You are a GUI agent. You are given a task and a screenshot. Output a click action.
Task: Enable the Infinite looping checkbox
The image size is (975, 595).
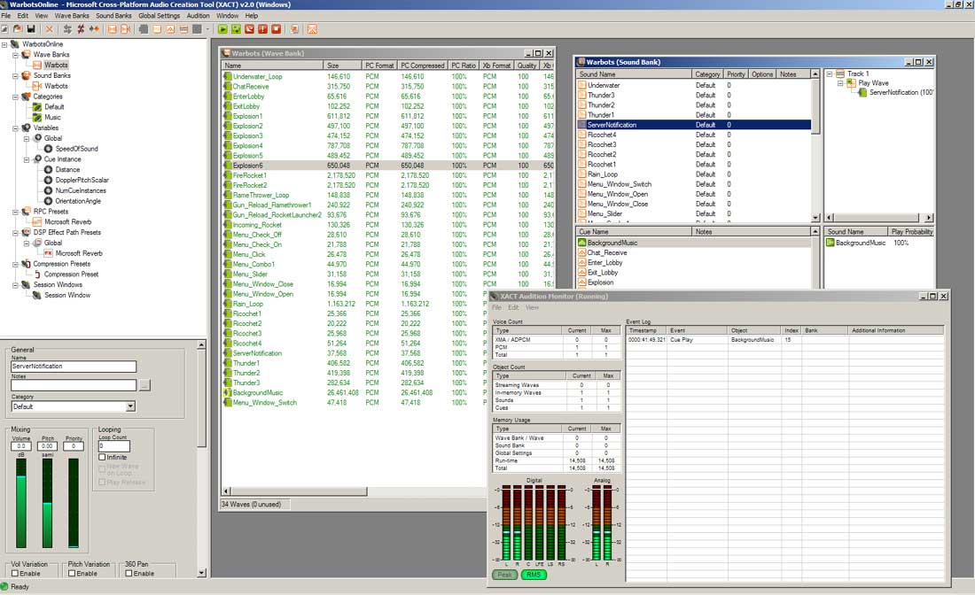(x=102, y=457)
